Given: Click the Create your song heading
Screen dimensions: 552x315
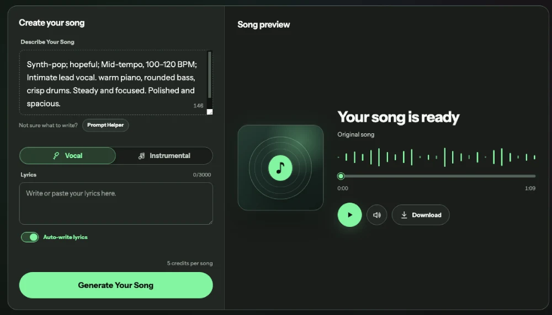Looking at the screenshot, I should point(52,23).
